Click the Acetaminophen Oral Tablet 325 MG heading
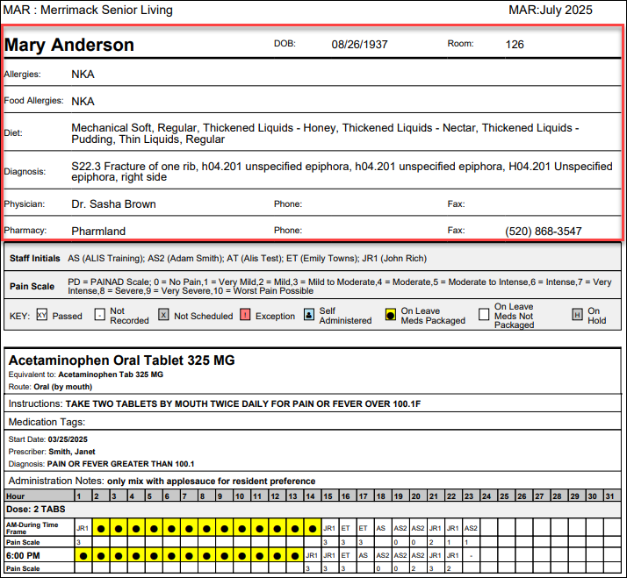627x578 pixels. pyautogui.click(x=121, y=360)
